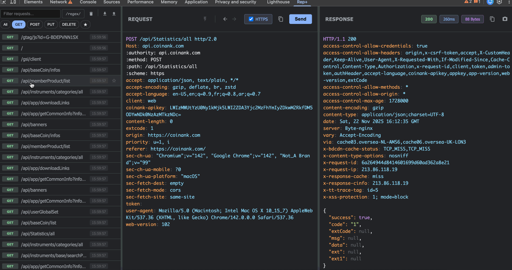Viewport: 512px width, 270px height.
Task: Toggle the /regex/ filter mode
Action: 73,14
